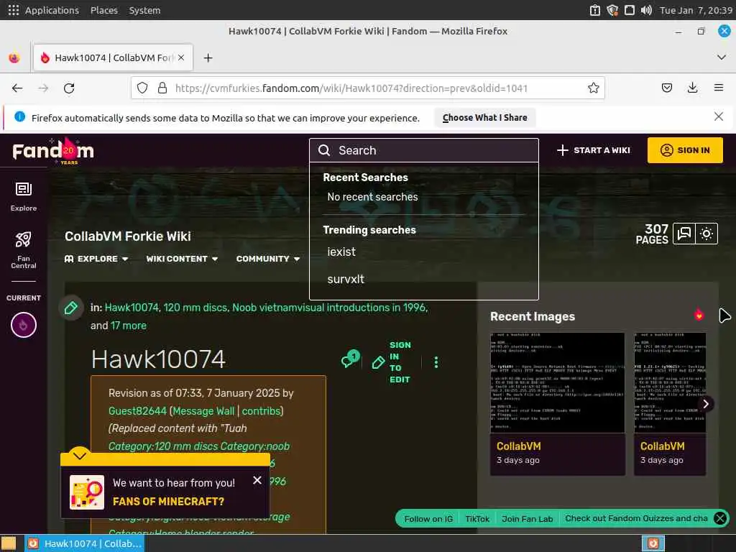Select trending search iexist

click(341, 252)
